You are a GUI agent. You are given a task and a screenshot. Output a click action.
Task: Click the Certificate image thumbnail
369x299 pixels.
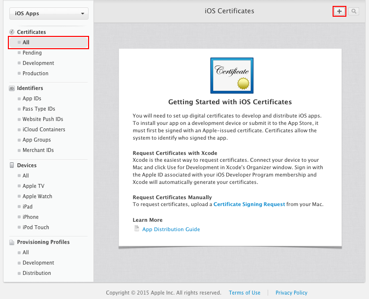point(232,76)
